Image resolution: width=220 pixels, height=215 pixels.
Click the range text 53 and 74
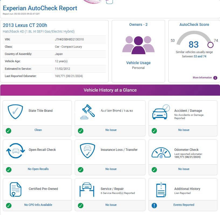point(200,56)
